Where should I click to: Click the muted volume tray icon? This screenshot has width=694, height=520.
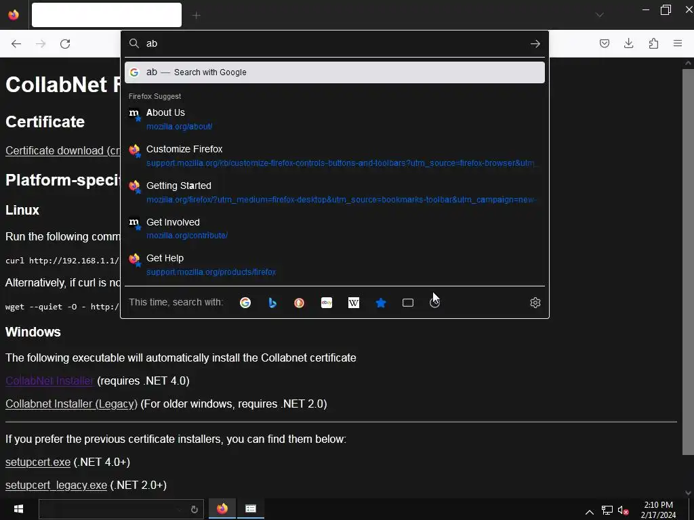624,511
